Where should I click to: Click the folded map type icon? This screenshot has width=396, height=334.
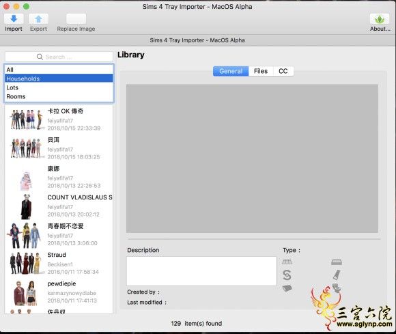pos(287,288)
